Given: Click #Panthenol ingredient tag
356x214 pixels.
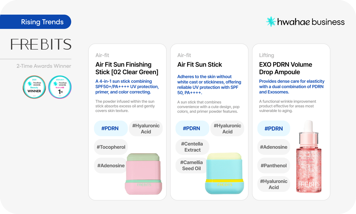Looking at the screenshot, I should point(274,166).
